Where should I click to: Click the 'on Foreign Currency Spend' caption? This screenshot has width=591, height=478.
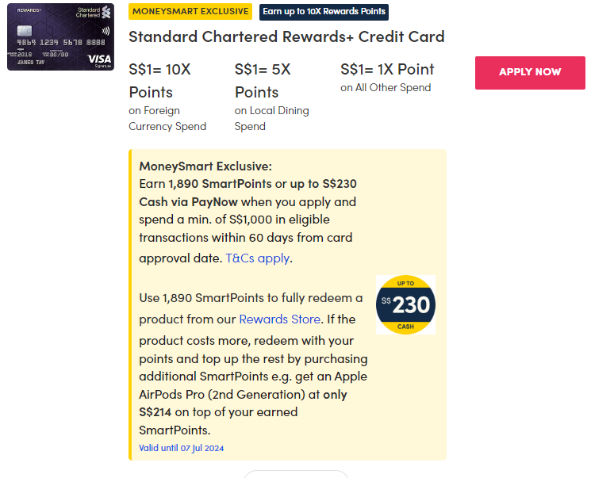(167, 118)
